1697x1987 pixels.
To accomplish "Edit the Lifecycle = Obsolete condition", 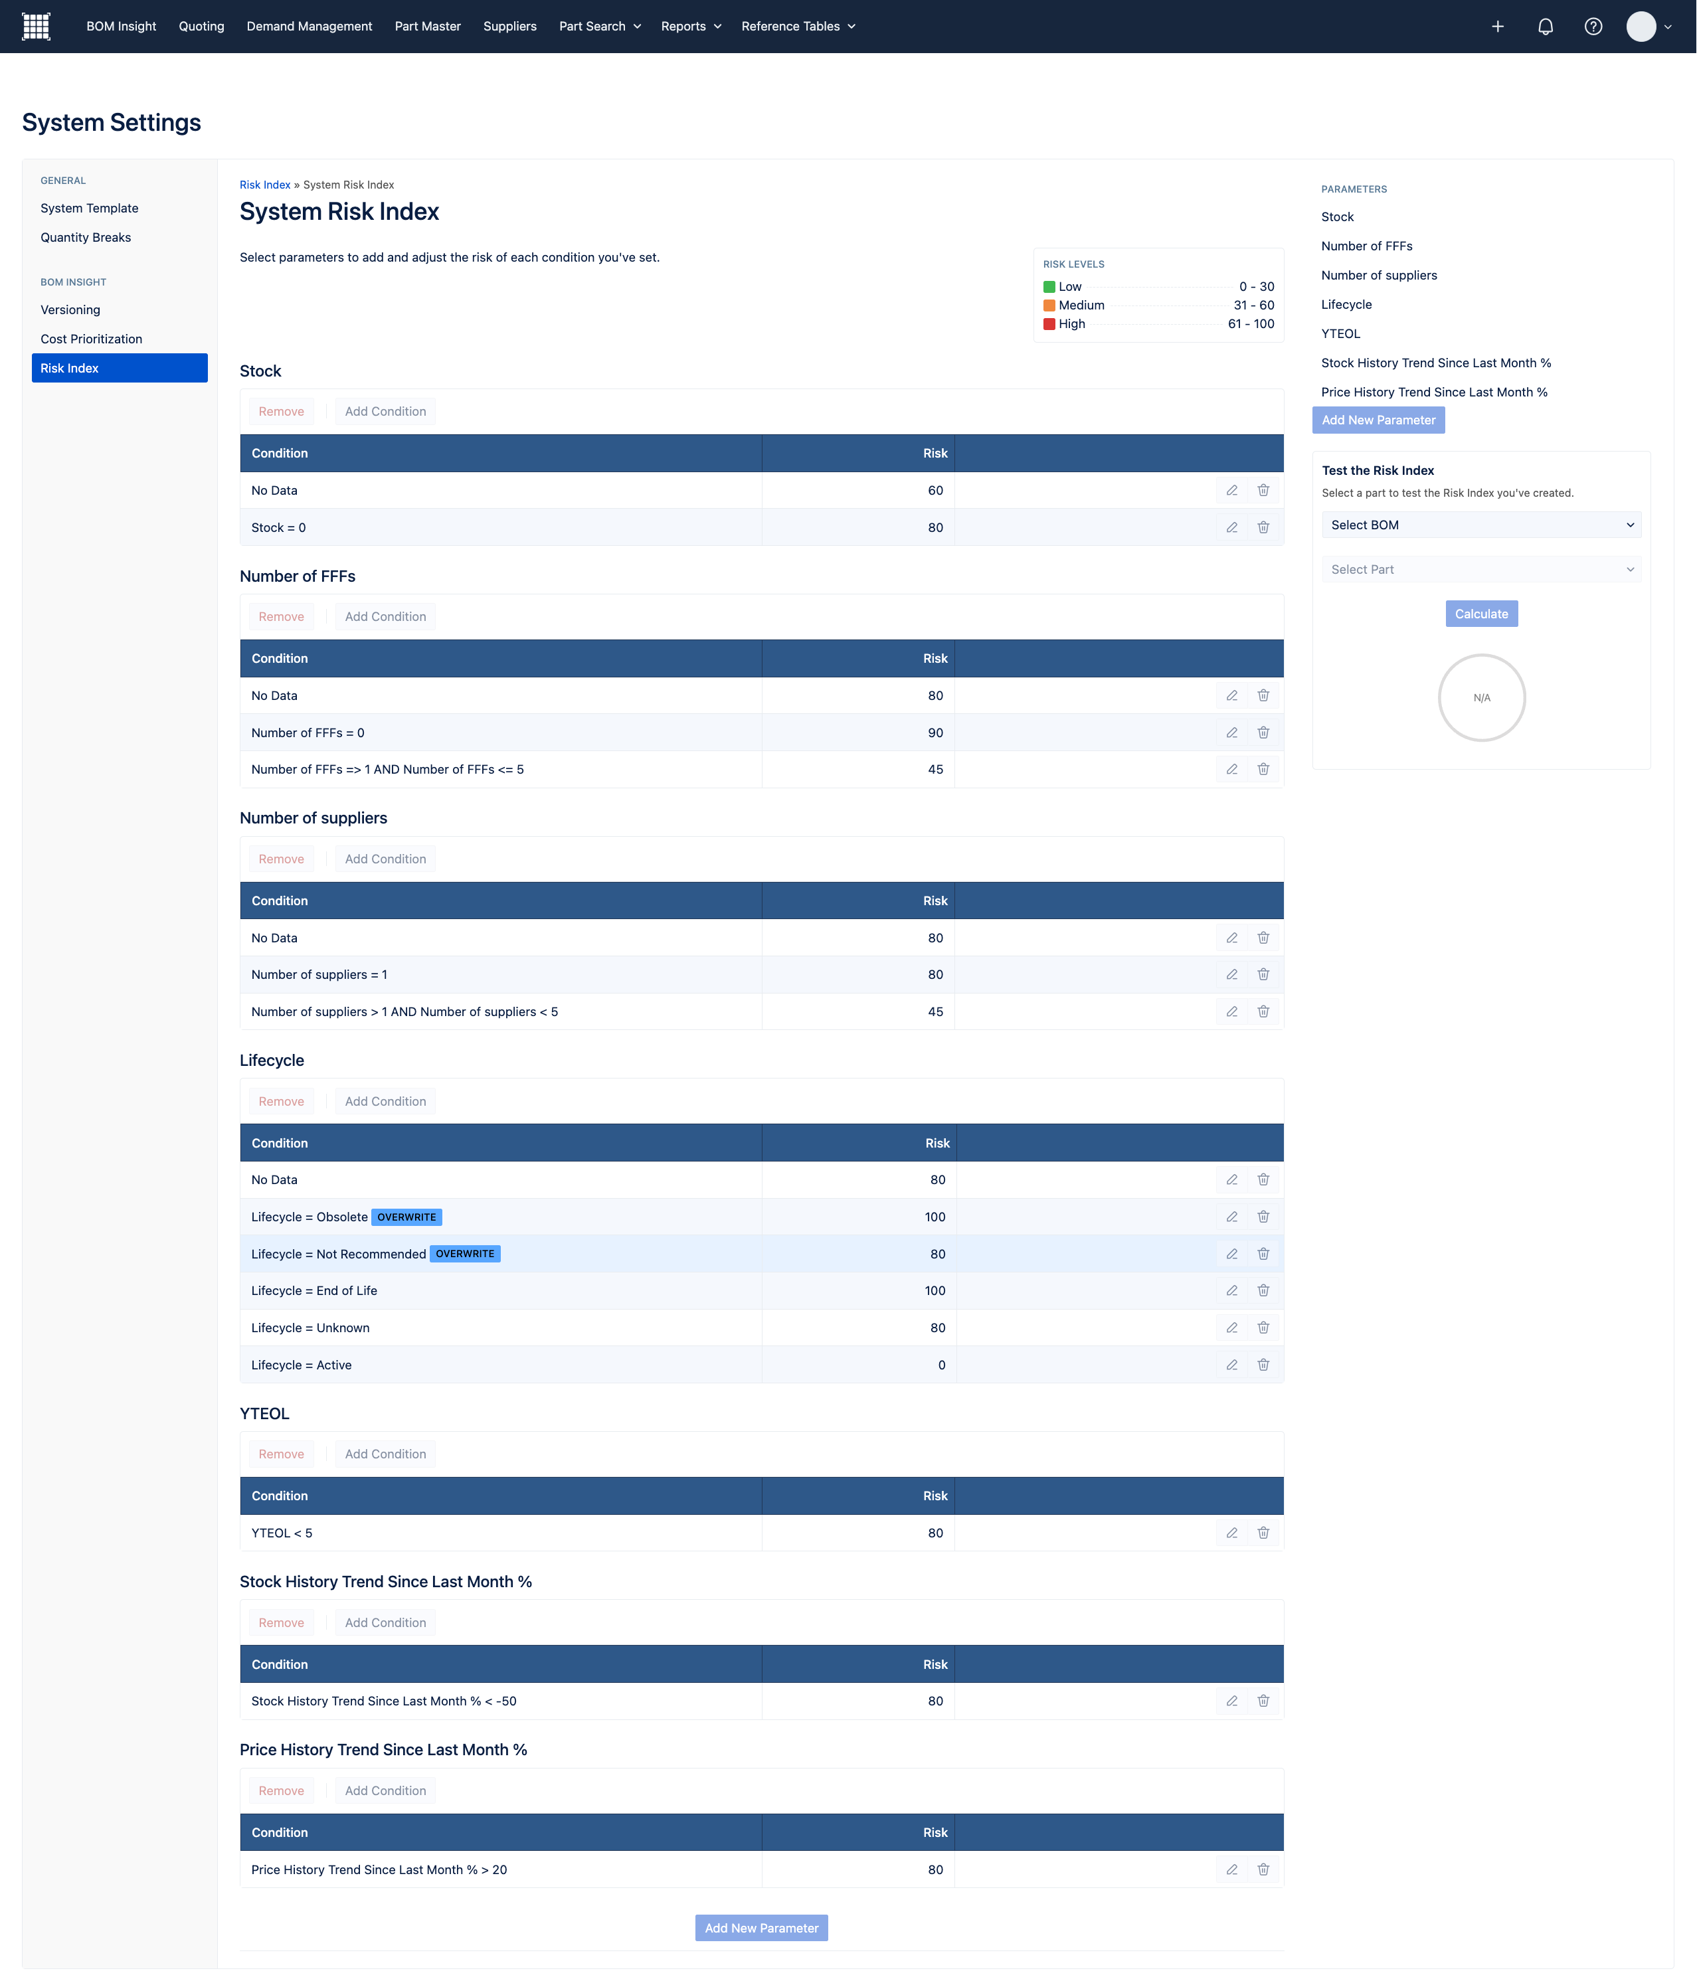I will (x=1232, y=1217).
